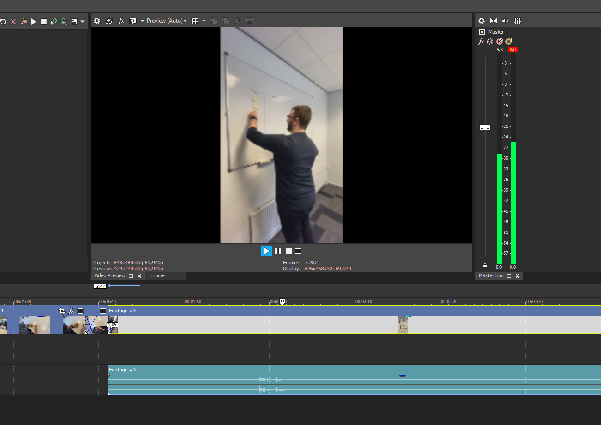Switch to the Trimmer tab
The image size is (601, 425).
(x=157, y=275)
